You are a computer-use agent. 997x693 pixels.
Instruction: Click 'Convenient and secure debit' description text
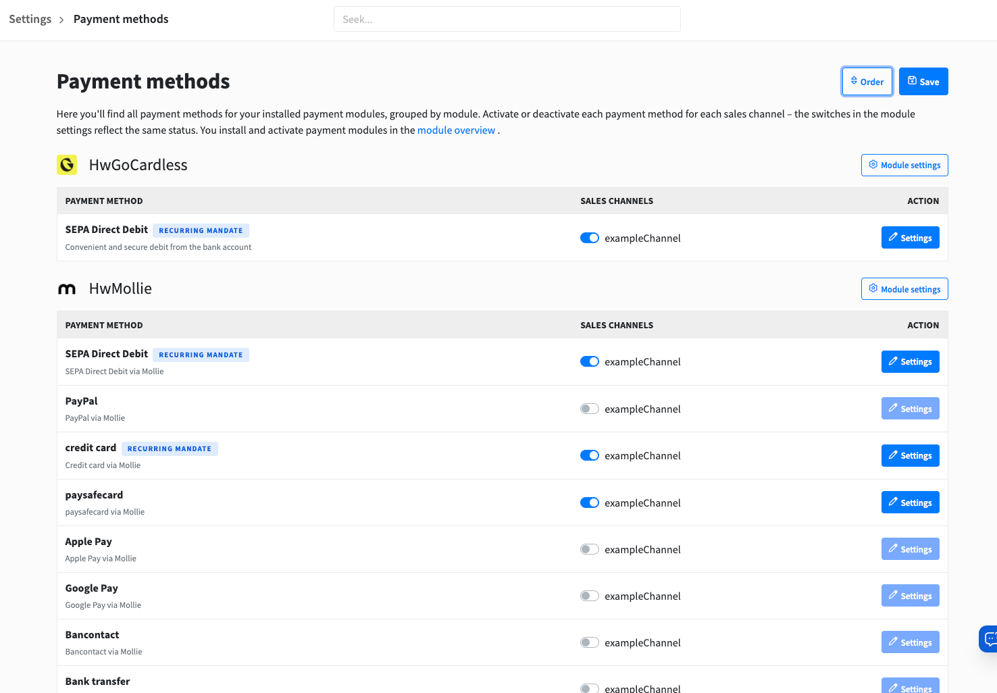158,247
